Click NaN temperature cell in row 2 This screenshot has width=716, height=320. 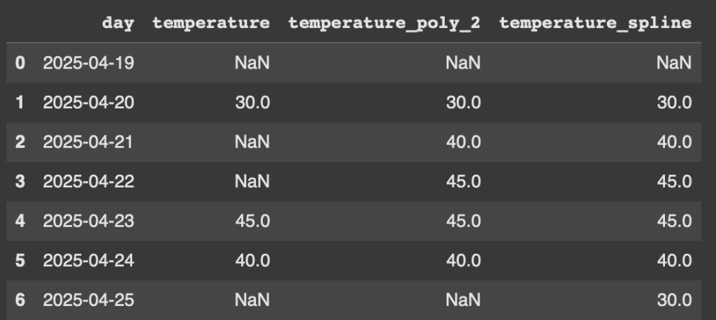252,142
